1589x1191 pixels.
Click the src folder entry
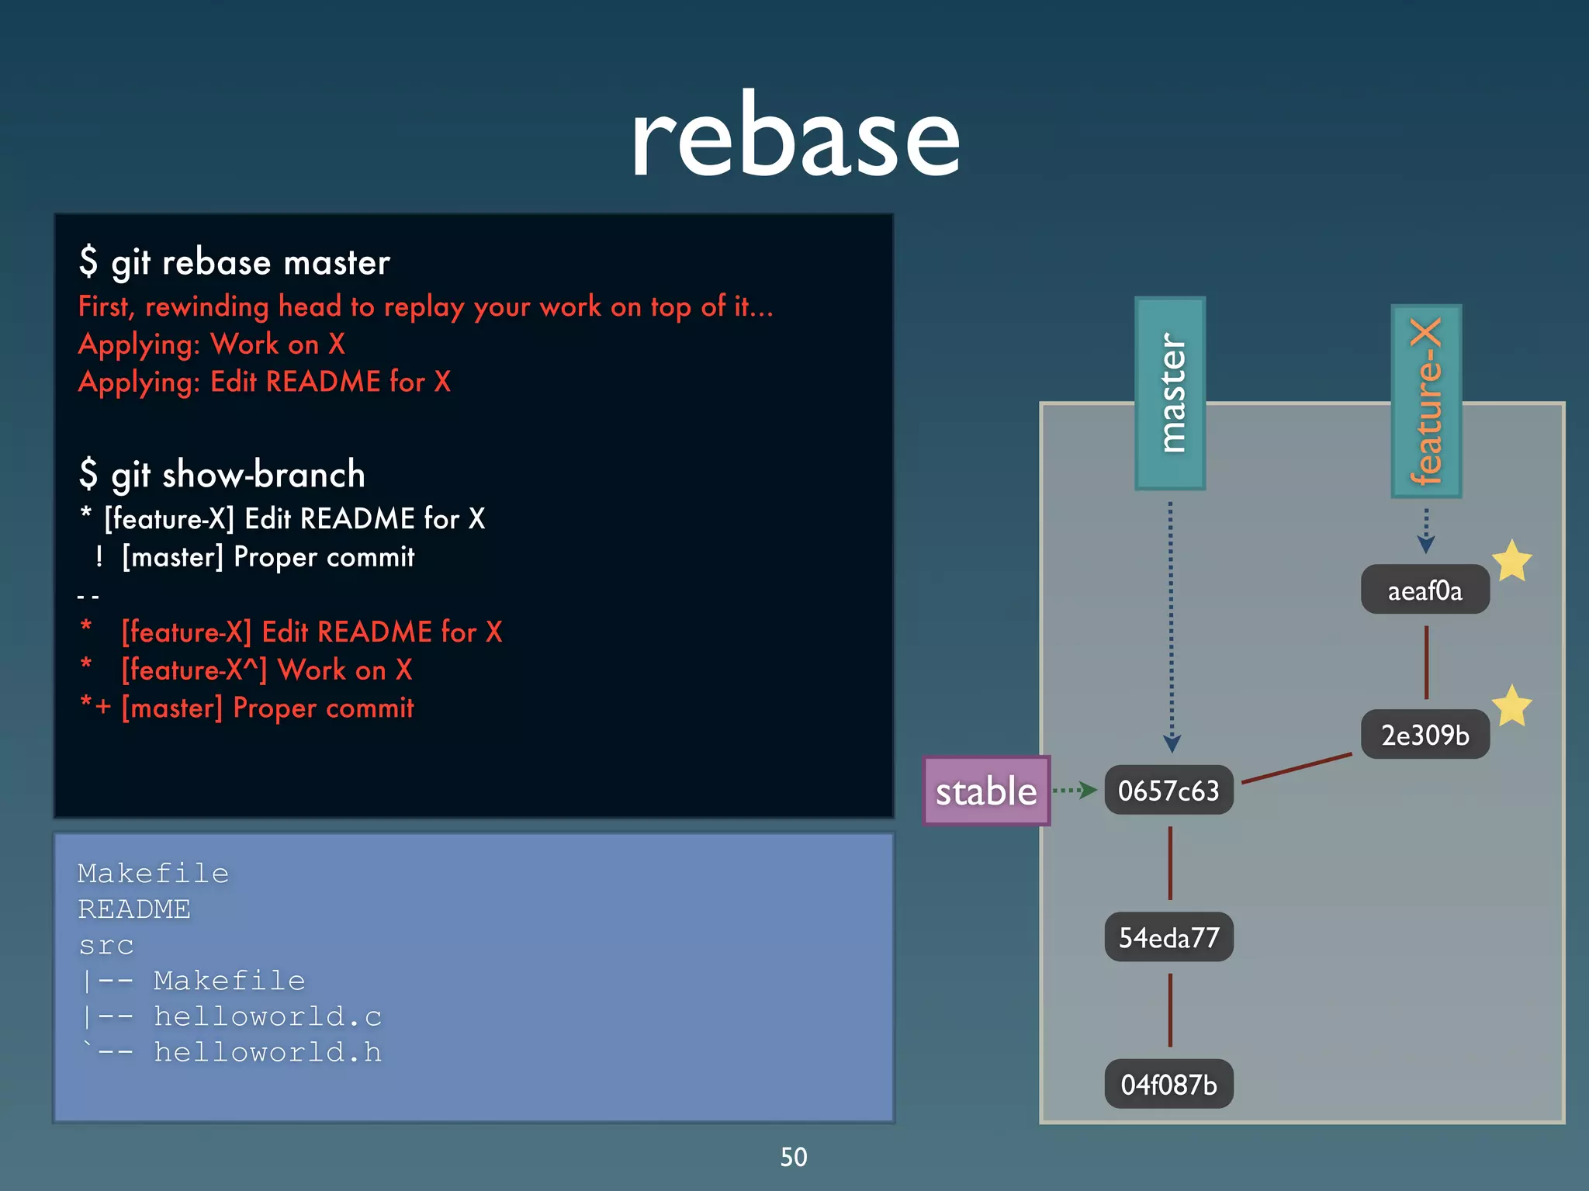106,945
